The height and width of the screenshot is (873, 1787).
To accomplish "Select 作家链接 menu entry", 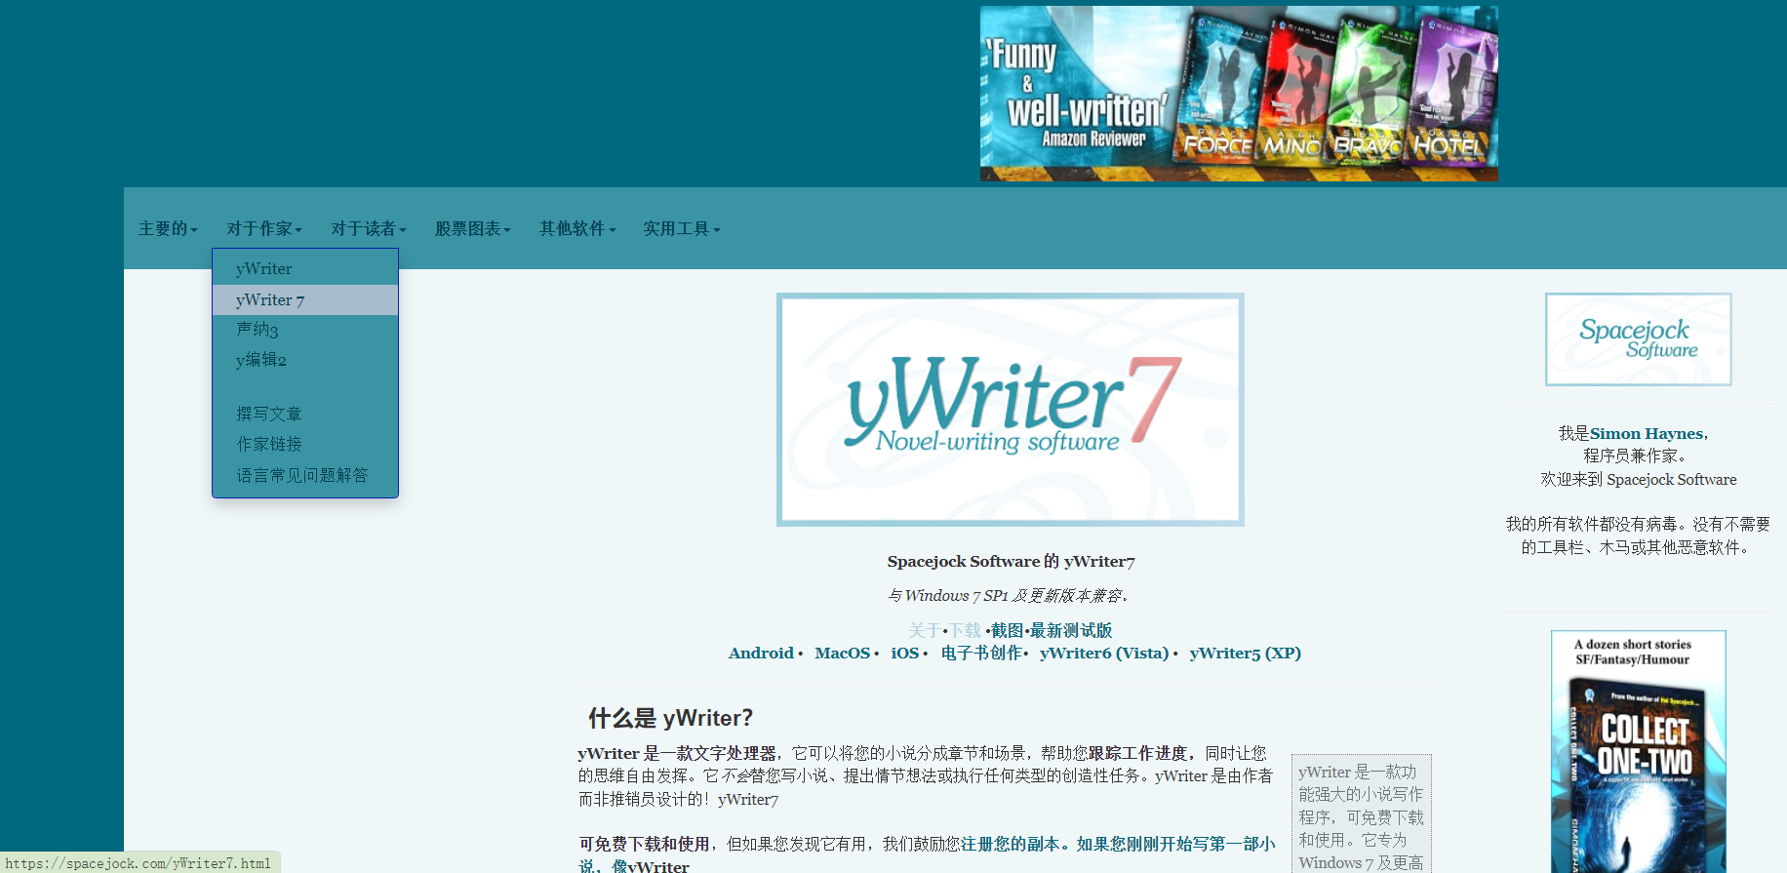I will pos(305,445).
